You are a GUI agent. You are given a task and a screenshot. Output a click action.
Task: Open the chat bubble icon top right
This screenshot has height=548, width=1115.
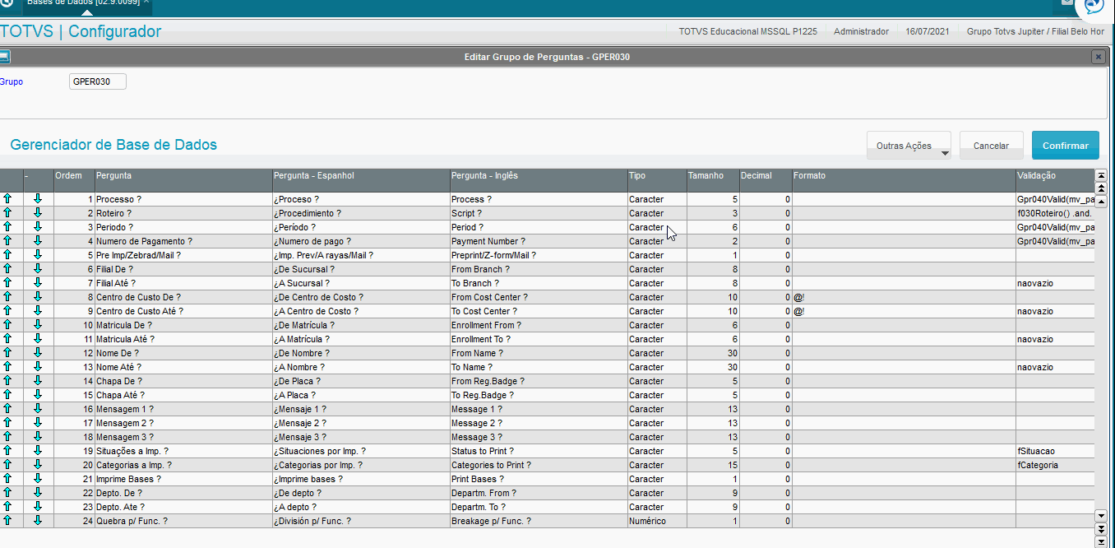pyautogui.click(x=1093, y=5)
